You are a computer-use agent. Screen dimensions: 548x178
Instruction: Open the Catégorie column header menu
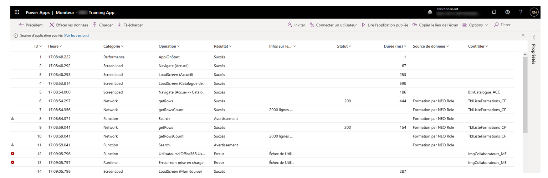pos(113,46)
